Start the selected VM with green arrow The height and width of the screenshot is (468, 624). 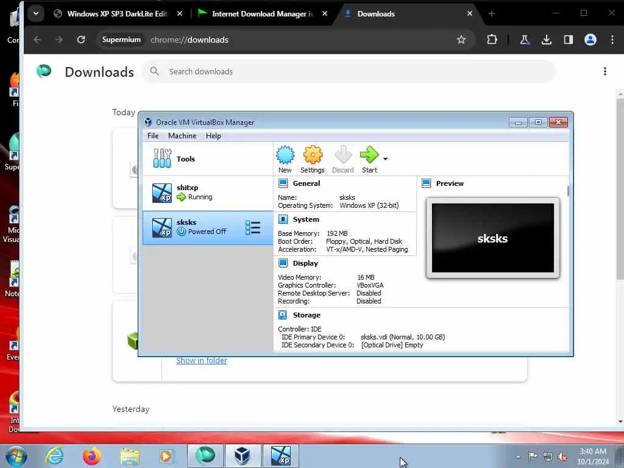tap(369, 159)
